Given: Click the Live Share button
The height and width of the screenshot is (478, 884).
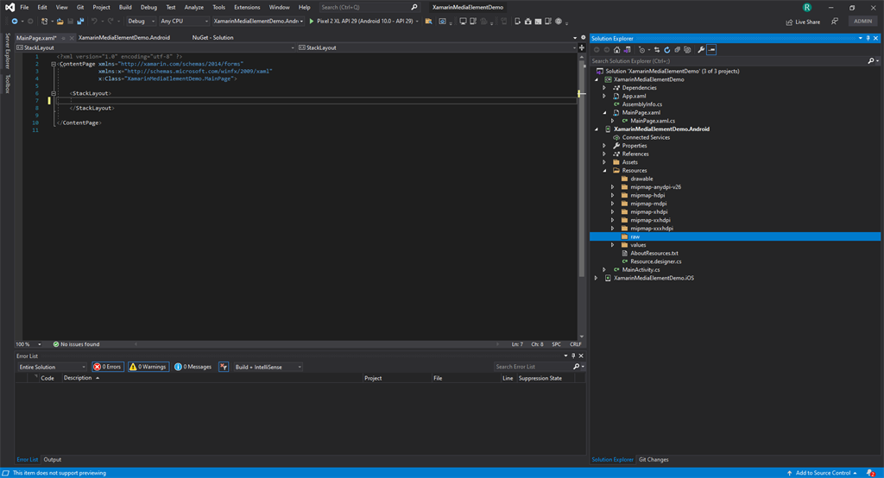Looking at the screenshot, I should [804, 22].
